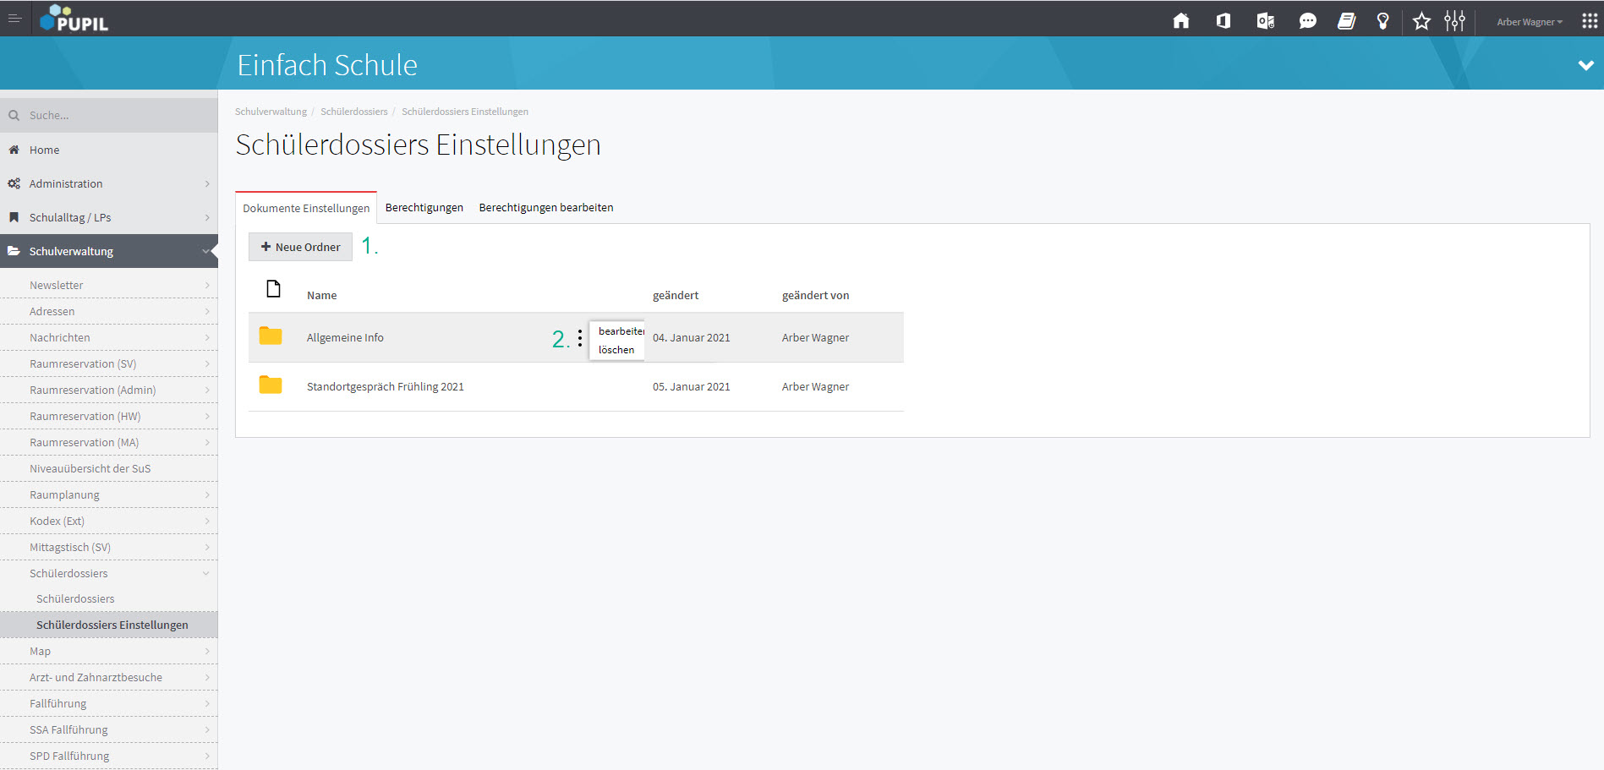Viewport: 1604px width, 770px height.
Task: Click the search field Suche...
Action: pos(109,115)
